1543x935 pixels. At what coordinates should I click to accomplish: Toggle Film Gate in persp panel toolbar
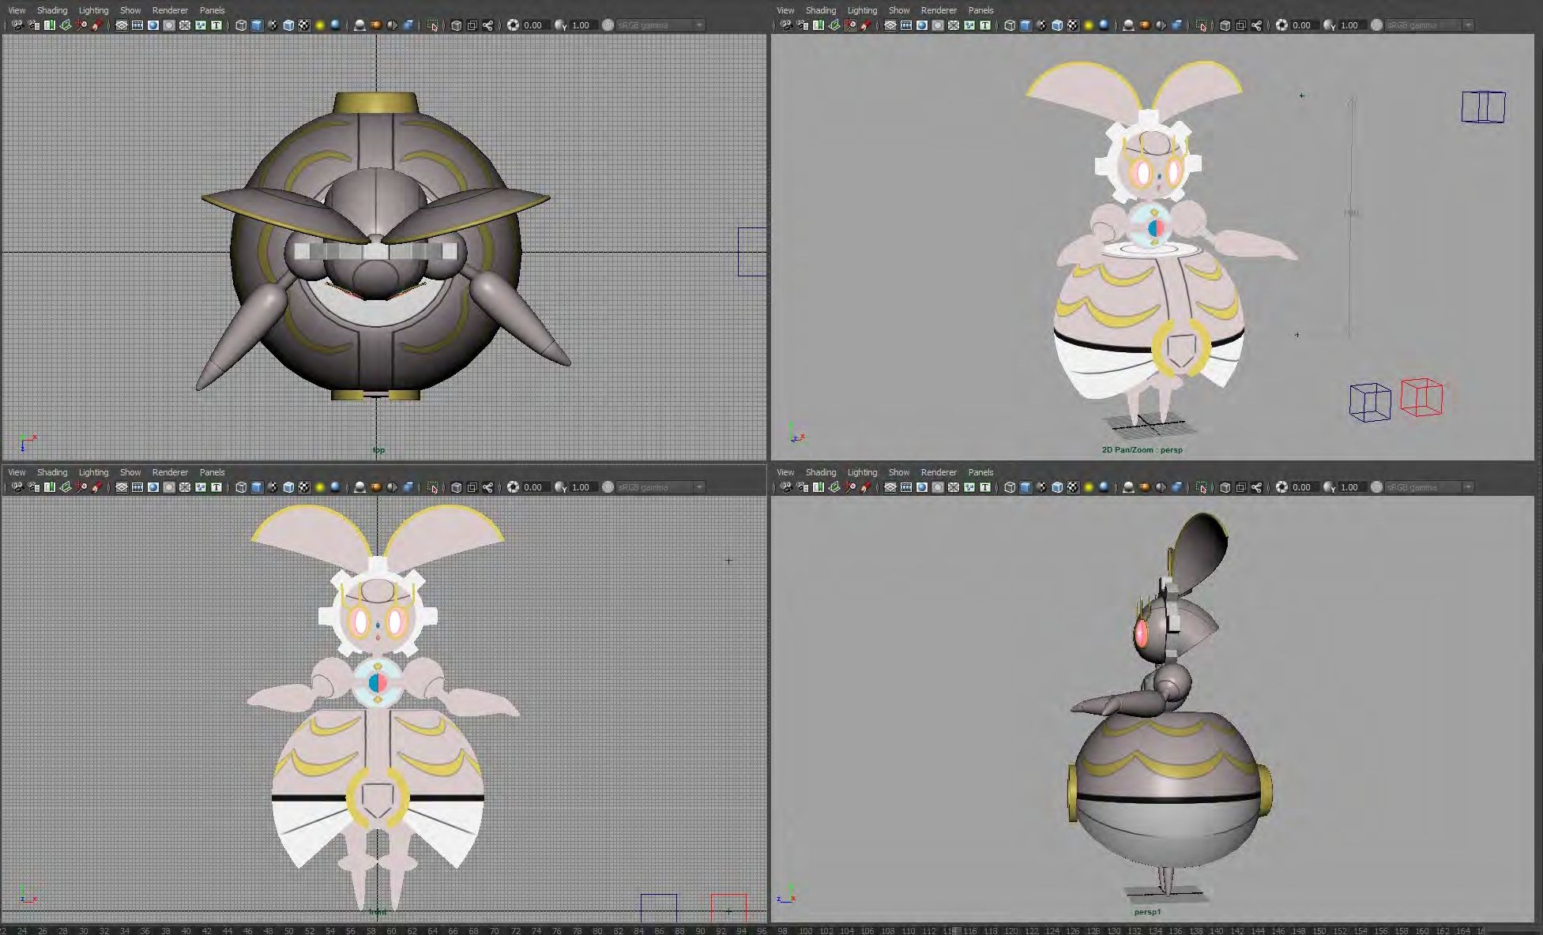click(906, 25)
